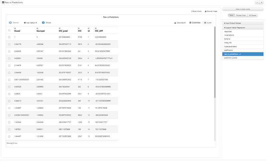Image resolution: width=266 pixels, height=162 pixels.
Task: Toggle the Selected rows switch
Action: click(x=10, y=23)
